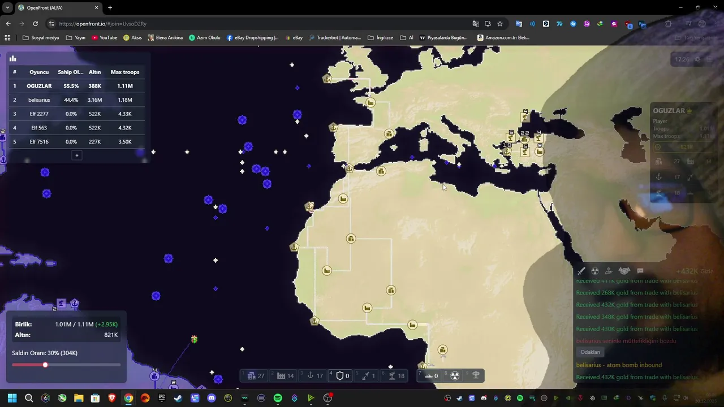Viewport: 724px width, 407px height.
Task: Click the müttefikliğini bozdu alliance message
Action: point(626,341)
